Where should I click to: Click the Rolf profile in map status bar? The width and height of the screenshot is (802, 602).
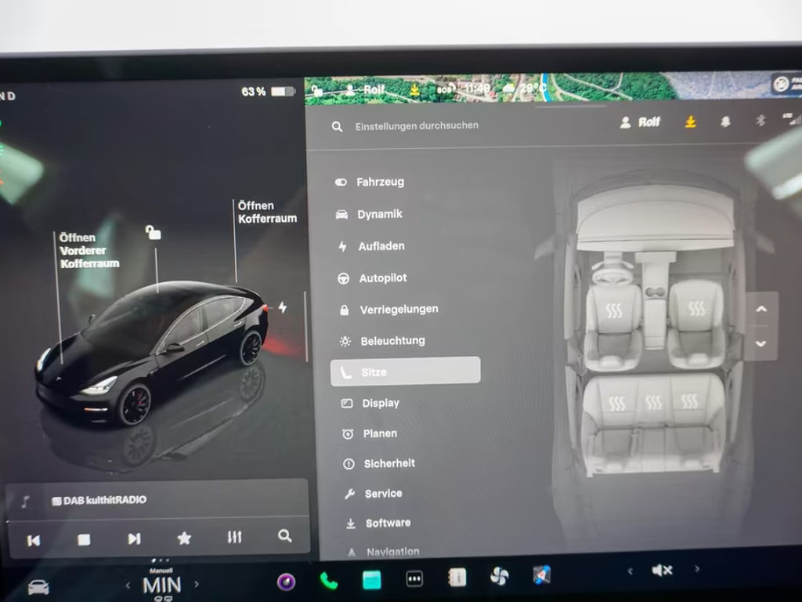pos(365,89)
